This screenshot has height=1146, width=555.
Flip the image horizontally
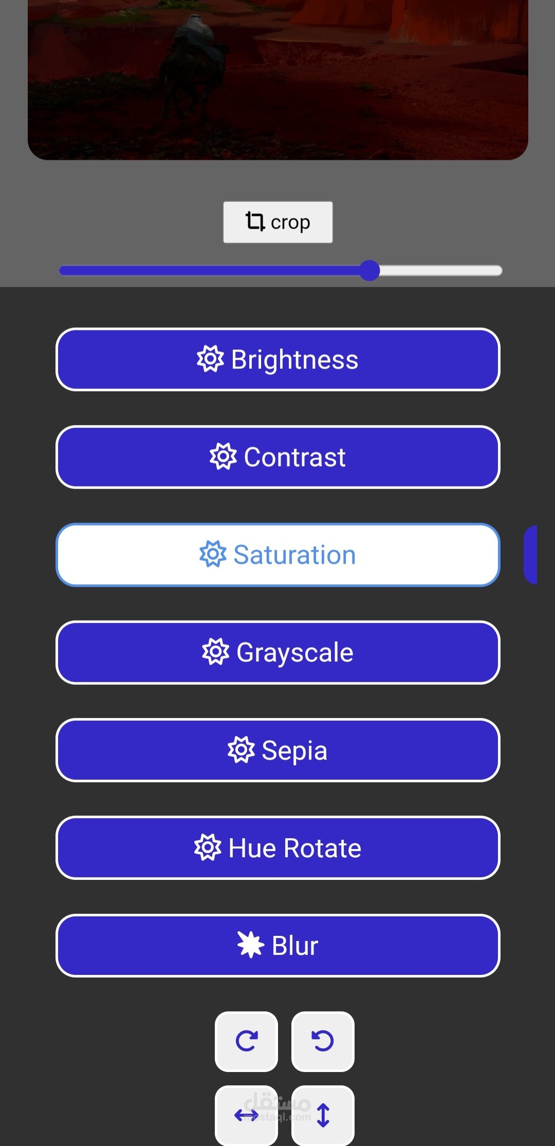tap(247, 1115)
